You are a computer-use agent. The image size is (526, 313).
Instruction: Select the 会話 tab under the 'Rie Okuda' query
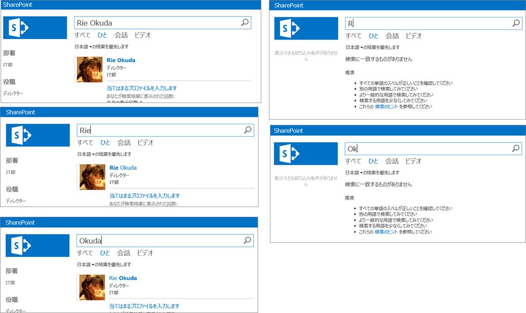point(121,35)
